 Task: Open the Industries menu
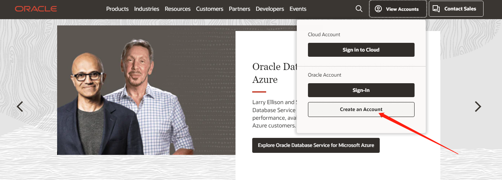(147, 9)
